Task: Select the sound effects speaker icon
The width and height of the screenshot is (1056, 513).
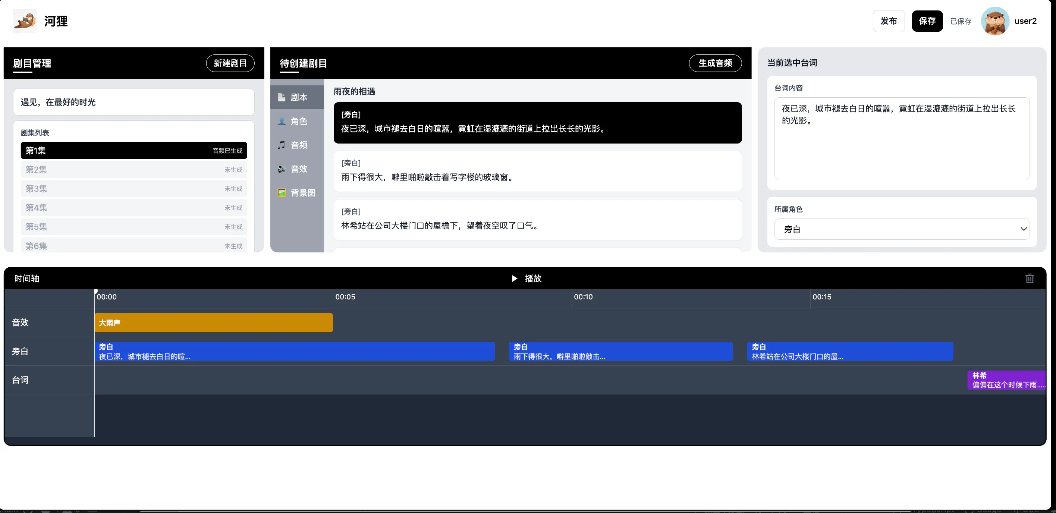Action: (282, 169)
